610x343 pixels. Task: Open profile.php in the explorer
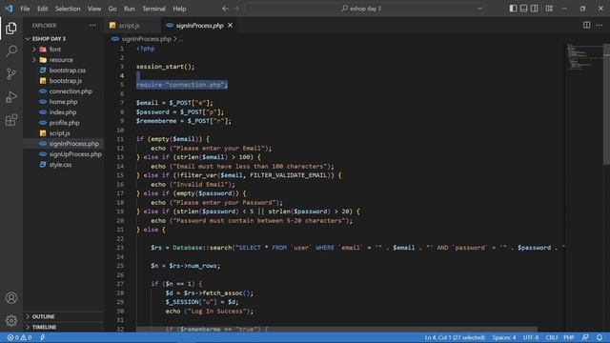click(x=64, y=123)
